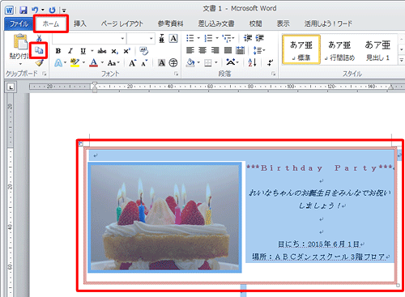The width and height of the screenshot is (405, 297).
Task: Apply the 行間詰め style
Action: click(x=339, y=49)
